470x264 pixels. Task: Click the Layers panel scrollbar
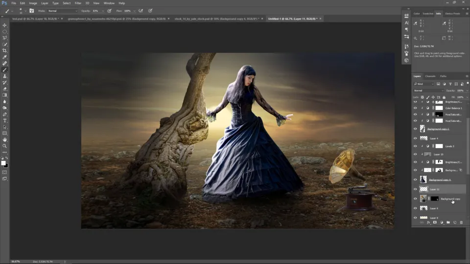coord(468,146)
